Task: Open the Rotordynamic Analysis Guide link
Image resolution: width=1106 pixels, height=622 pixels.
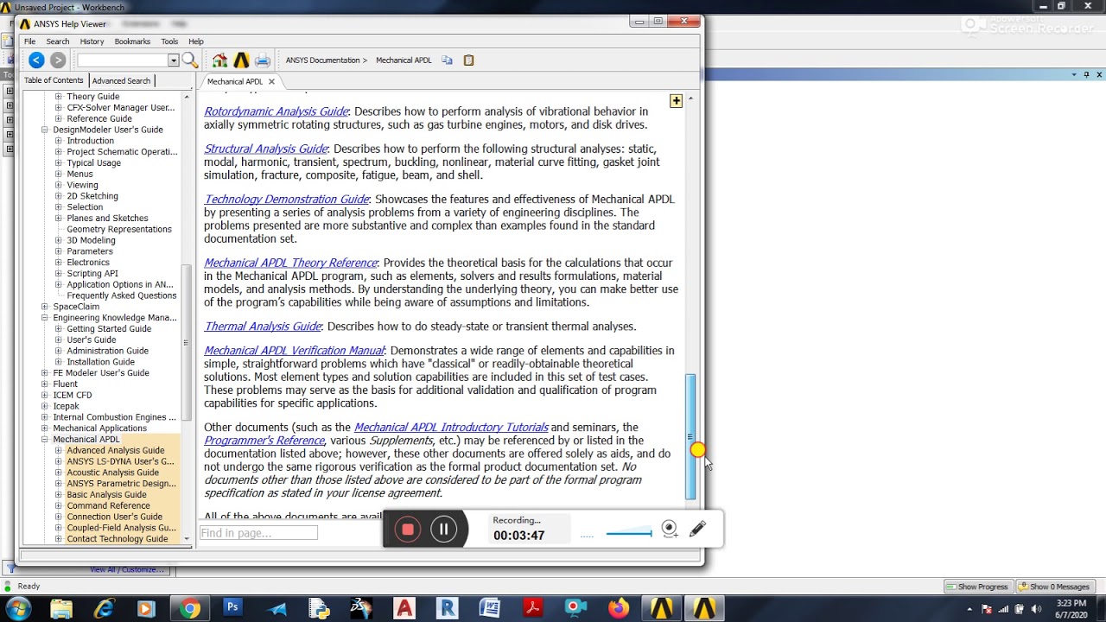Action: 276,111
